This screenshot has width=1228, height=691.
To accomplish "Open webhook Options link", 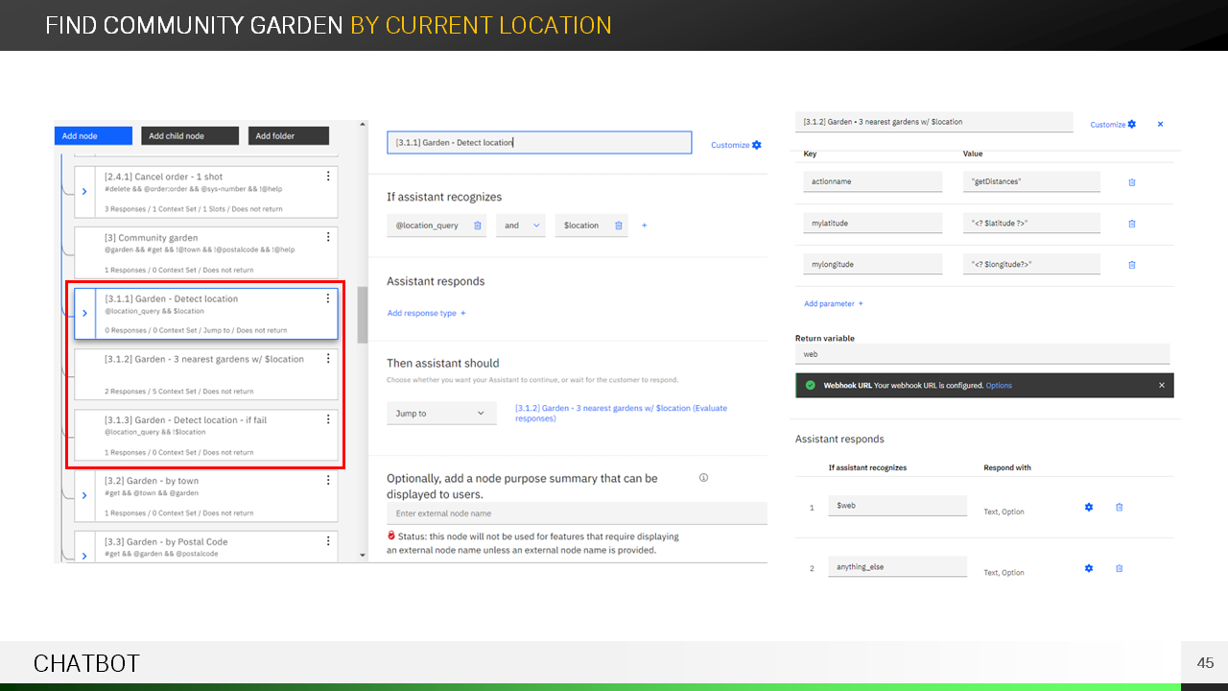I will coord(999,386).
